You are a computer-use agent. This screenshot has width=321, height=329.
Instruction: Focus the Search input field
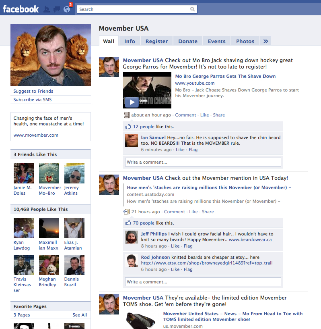[x=133, y=9]
